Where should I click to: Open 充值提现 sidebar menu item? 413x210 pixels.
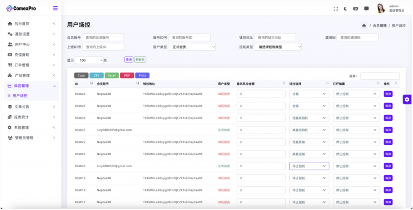[x=31, y=55]
